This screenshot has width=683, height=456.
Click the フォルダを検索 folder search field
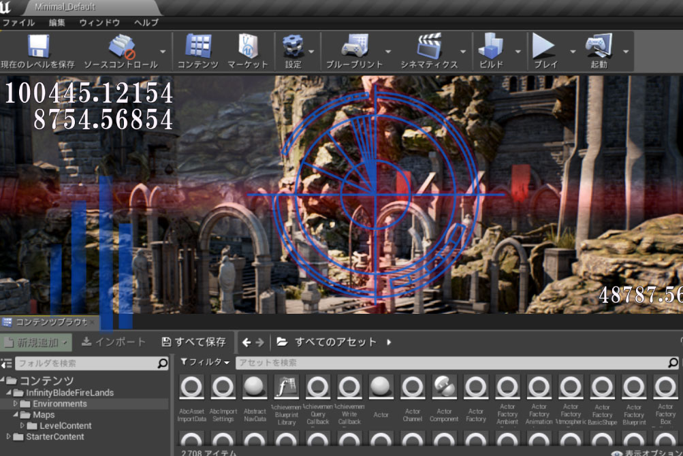(92, 363)
